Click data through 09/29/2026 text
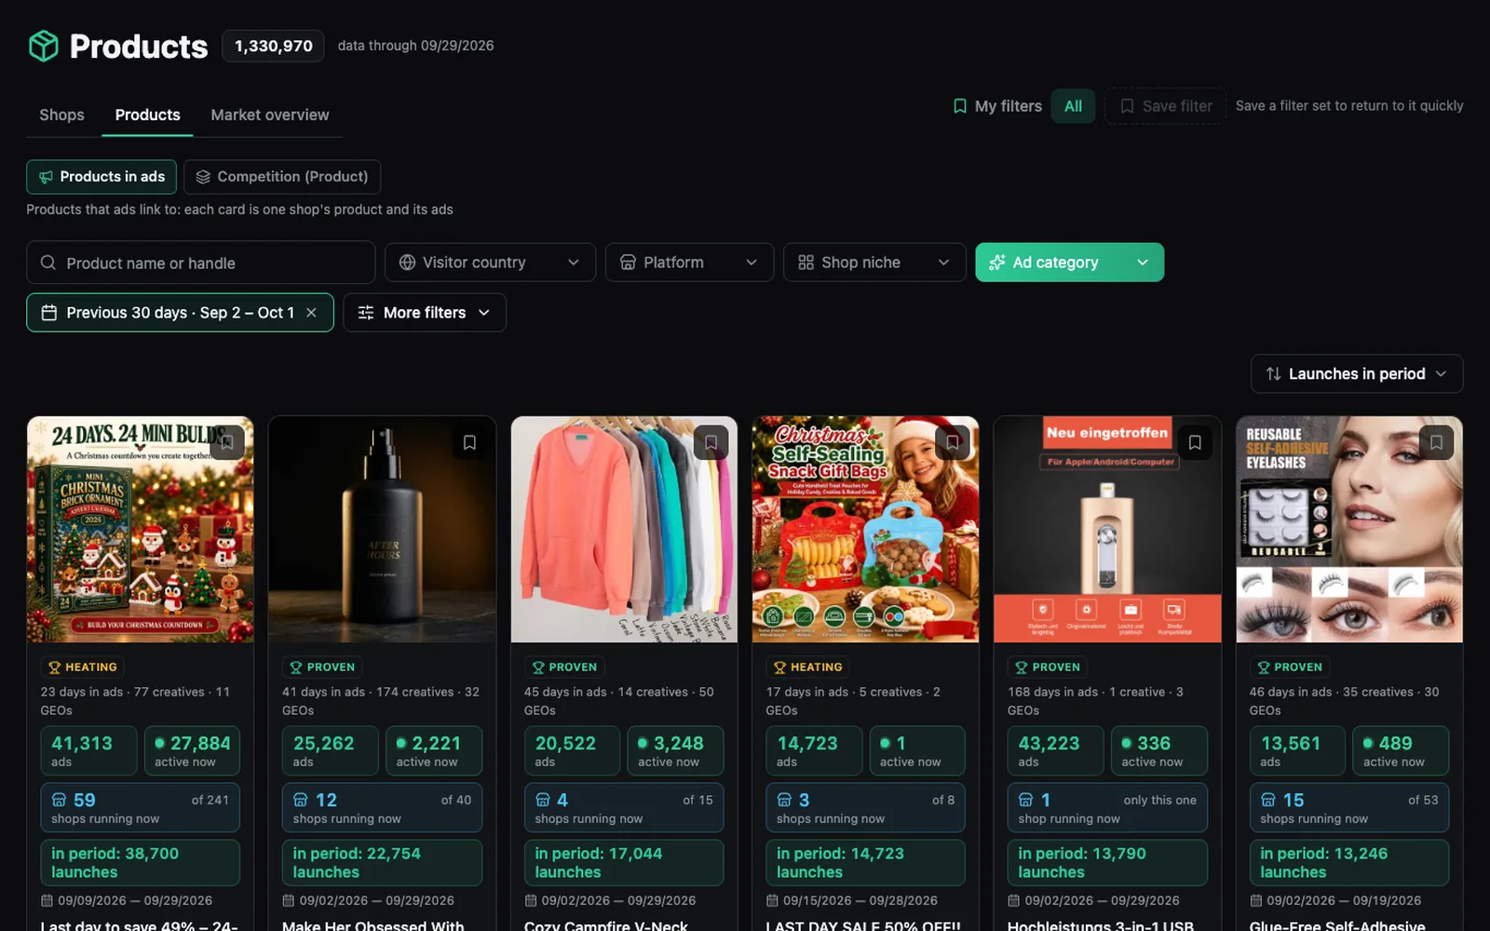 [415, 46]
